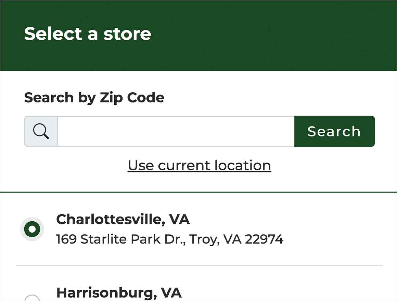Viewport: 397px width, 301px height.
Task: Select the Select a store header tab
Action: (x=88, y=34)
